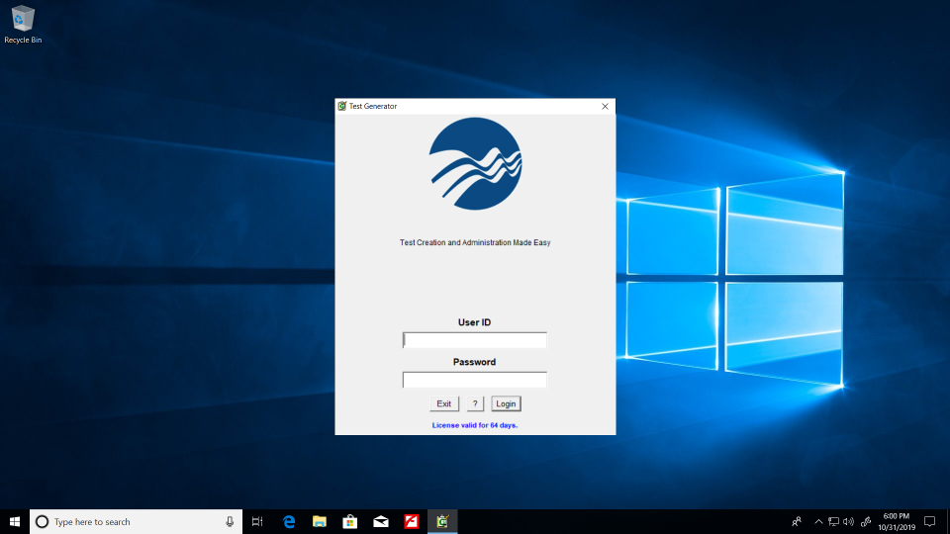Click the Password input field

[474, 380]
